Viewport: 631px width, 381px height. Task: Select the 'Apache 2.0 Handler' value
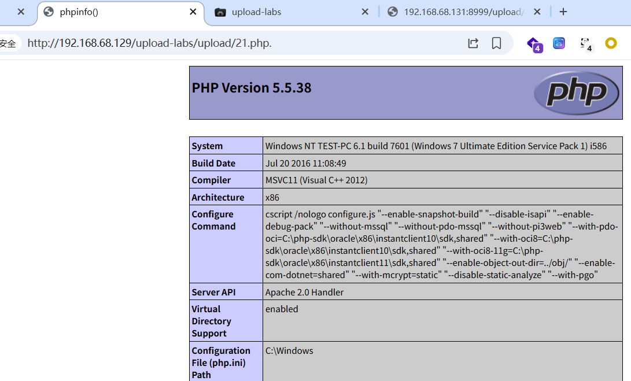304,293
